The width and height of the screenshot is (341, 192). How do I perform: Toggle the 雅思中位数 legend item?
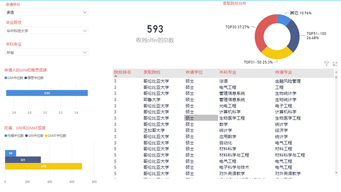coord(34,78)
